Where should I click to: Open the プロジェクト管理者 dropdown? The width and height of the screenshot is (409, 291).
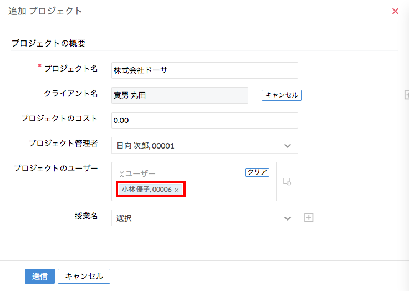287,146
